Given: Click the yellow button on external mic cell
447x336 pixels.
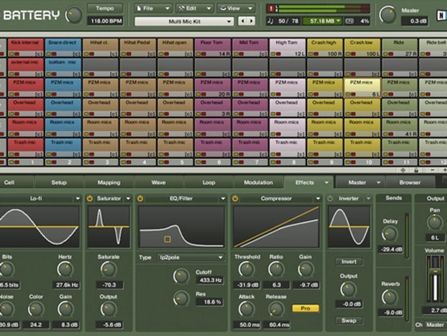Looking at the screenshot, I should pyautogui.click(x=12, y=74).
